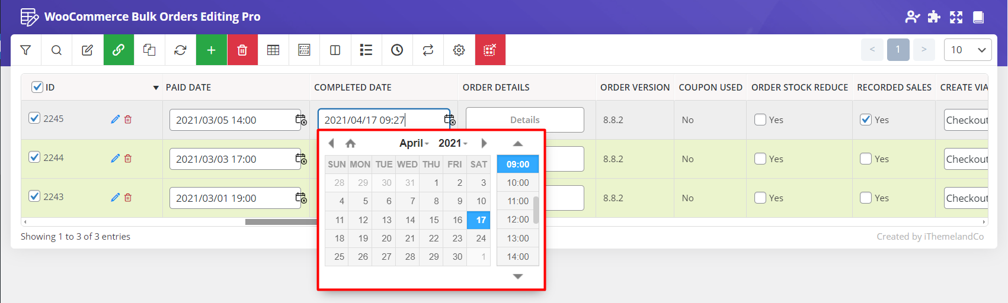Open the search magnifier tool

56,50
